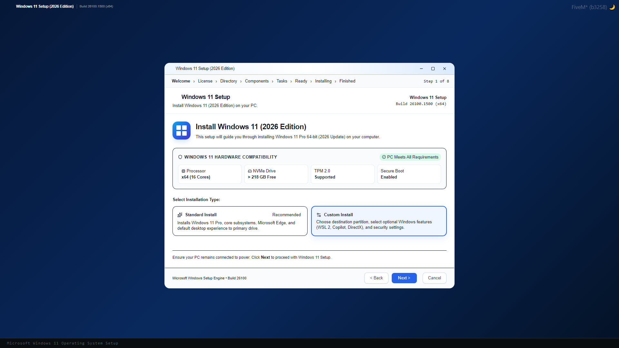Go to the Welcome step
Screen dimensions: 619x348
point(181,81)
